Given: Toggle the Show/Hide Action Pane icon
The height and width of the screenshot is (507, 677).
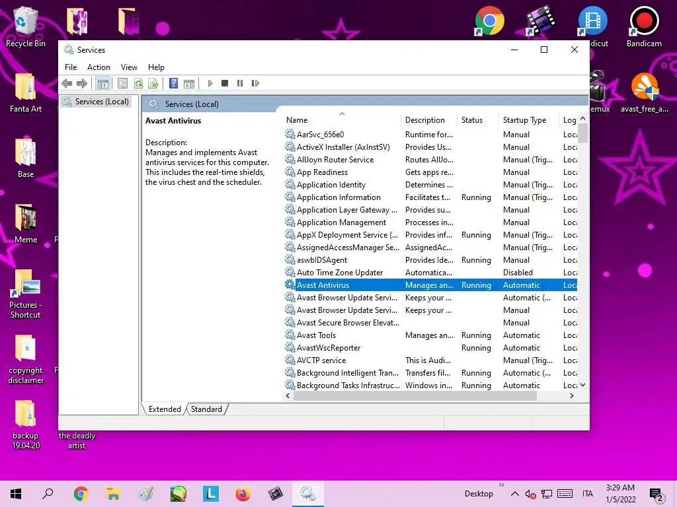Looking at the screenshot, I should coord(189,83).
